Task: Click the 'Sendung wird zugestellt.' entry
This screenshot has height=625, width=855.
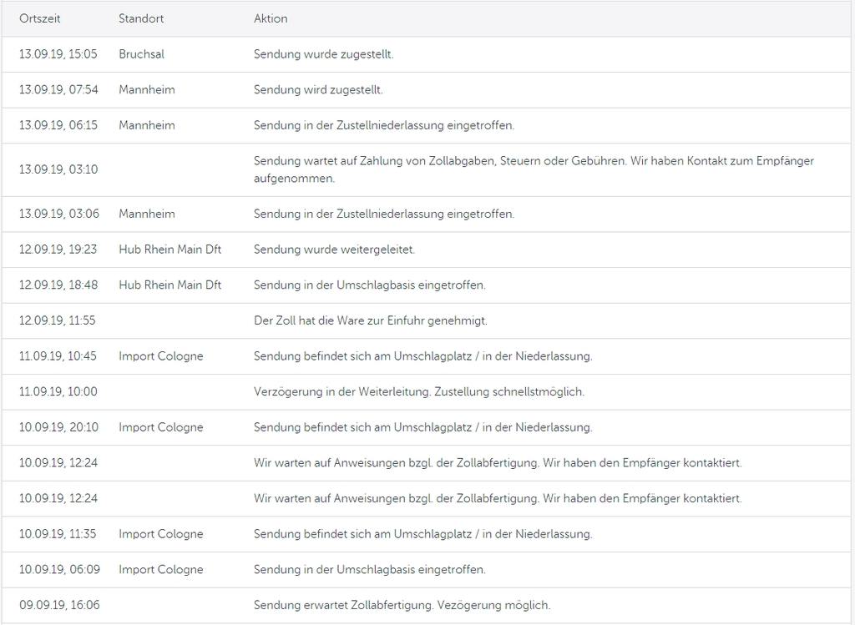Action: pyautogui.click(x=318, y=89)
